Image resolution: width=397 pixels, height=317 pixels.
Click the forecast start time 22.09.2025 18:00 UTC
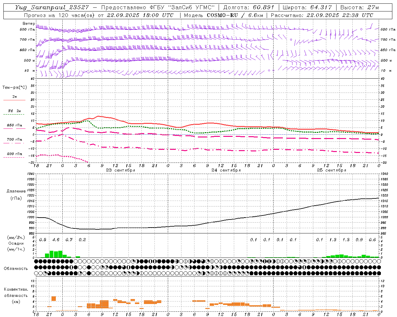(x=140, y=15)
